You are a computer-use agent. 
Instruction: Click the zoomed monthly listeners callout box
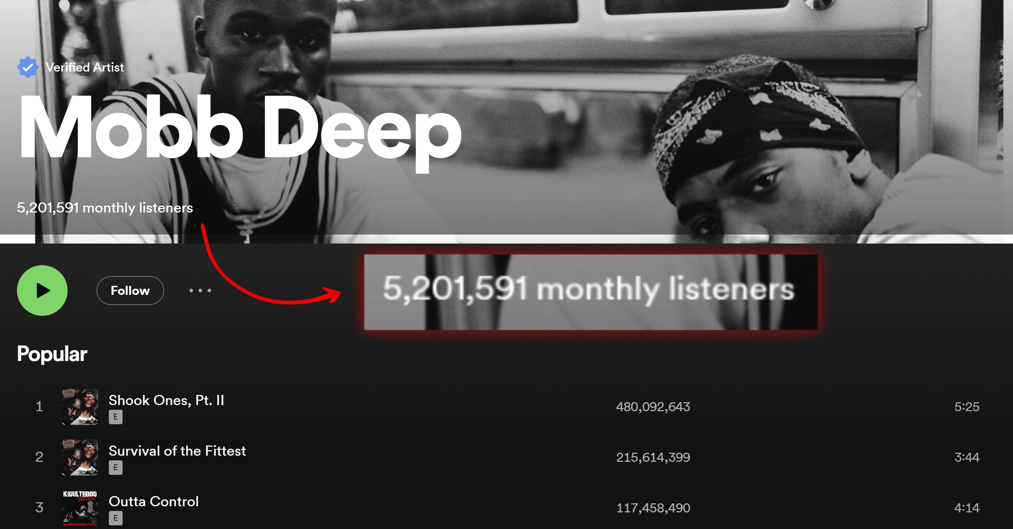point(591,292)
